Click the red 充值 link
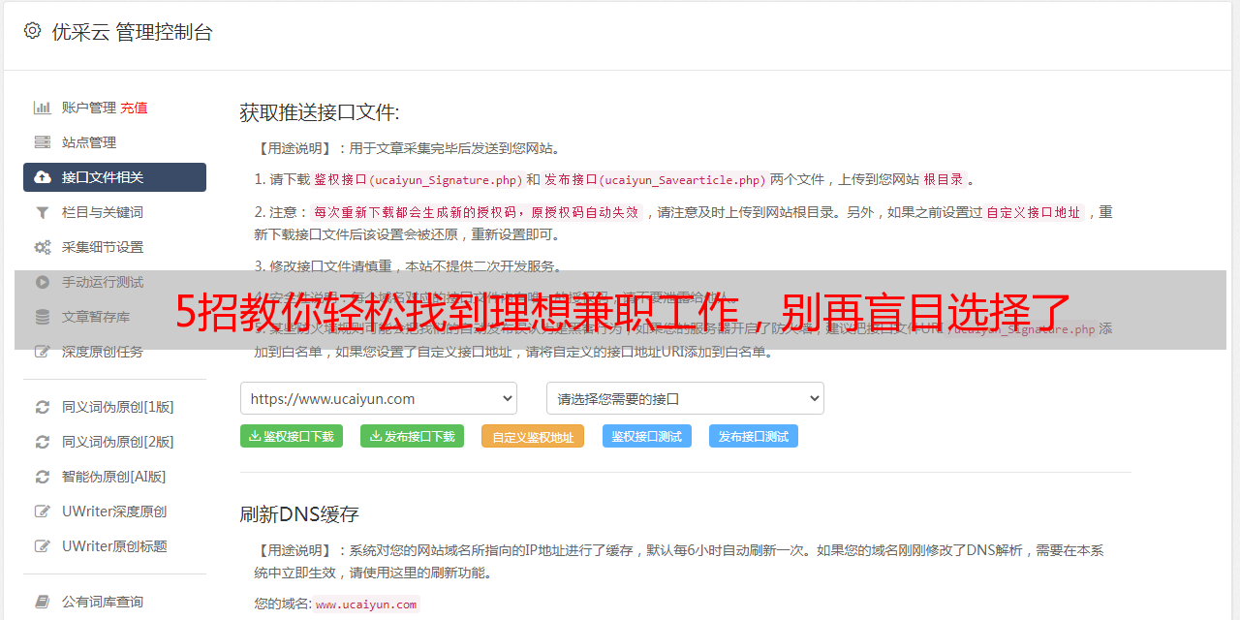The image size is (1240, 620). pyautogui.click(x=134, y=108)
